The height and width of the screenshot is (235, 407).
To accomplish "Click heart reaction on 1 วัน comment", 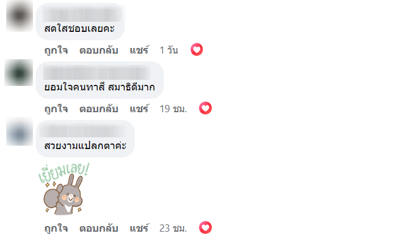I will tap(196, 50).
